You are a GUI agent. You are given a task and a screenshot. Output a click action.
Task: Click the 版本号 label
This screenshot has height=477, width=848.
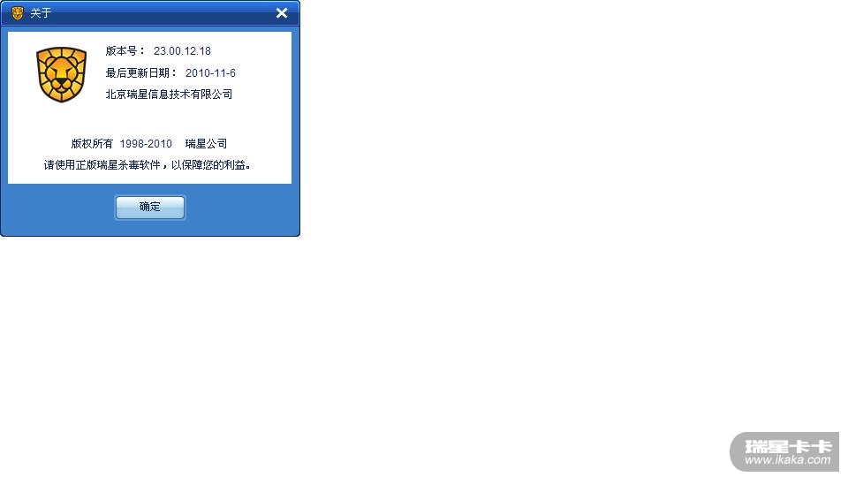point(125,51)
